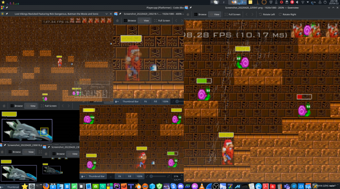340x189 pixels.
Task: Open Skype from the taskbar
Action: pyautogui.click(x=173, y=186)
